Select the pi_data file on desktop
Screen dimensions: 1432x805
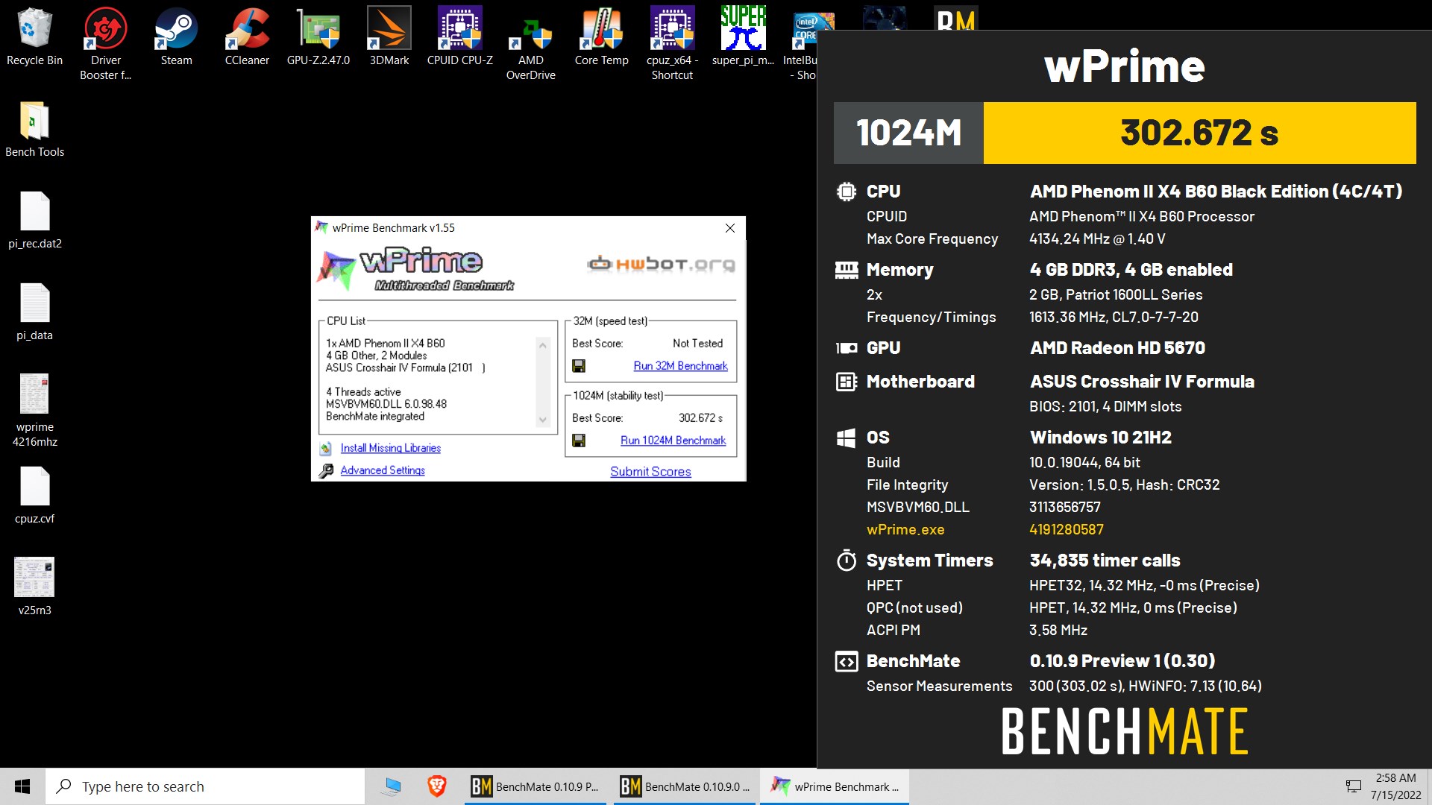point(34,312)
